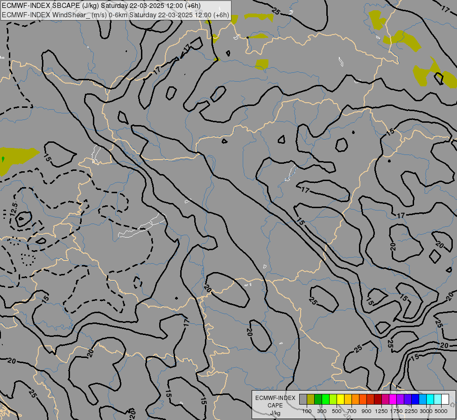
Task: Click the ECMWF-INDEX label in the legend
Action: 275,398
